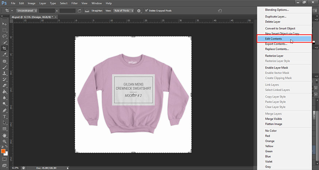Select the Path Selection tool
The width and height of the screenshot is (319, 170).
(4, 123)
